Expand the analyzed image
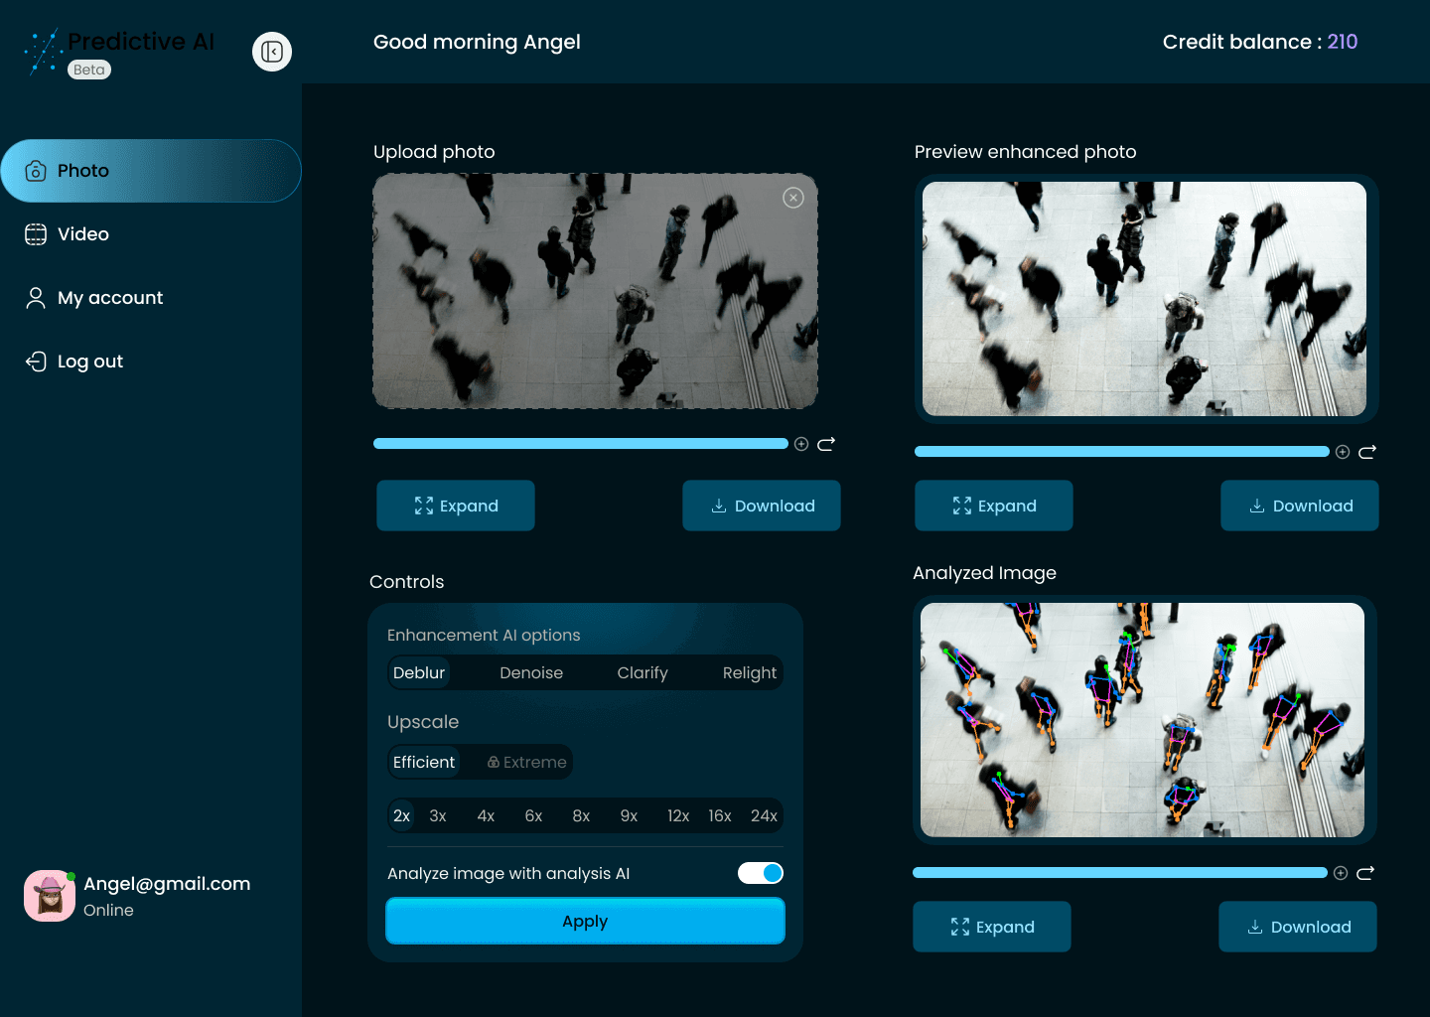Image resolution: width=1430 pixels, height=1017 pixels. [991, 927]
